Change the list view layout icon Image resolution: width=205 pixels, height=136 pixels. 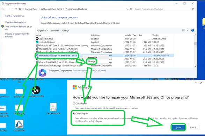coord(184,30)
